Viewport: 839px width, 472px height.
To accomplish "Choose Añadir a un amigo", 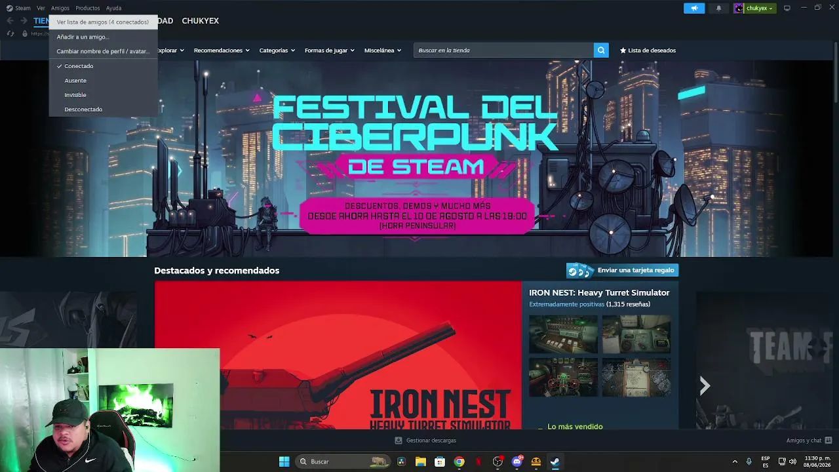I will pyautogui.click(x=104, y=37).
